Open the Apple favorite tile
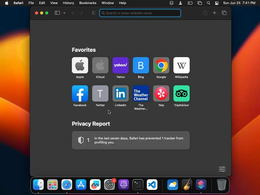 [x=80, y=65]
